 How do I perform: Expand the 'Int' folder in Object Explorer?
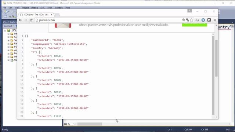(8, 57)
